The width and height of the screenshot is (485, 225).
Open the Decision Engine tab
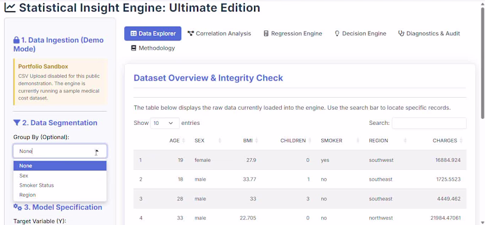click(x=361, y=33)
